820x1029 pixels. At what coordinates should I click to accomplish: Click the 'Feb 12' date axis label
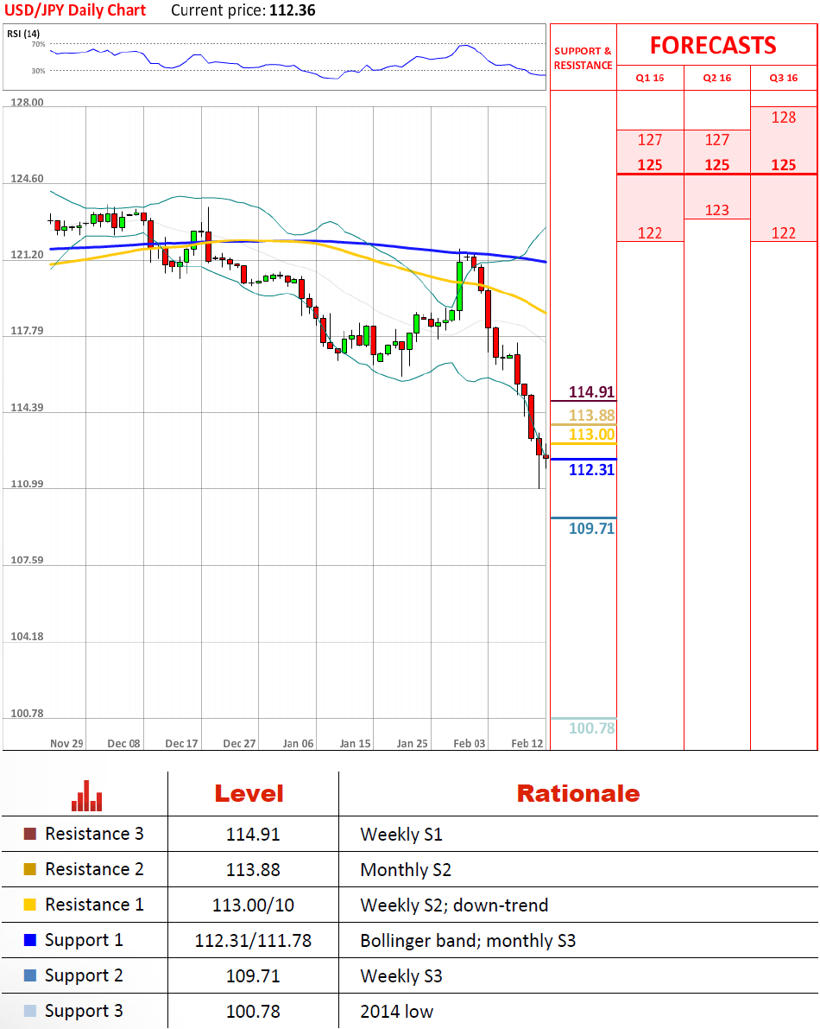tap(527, 744)
